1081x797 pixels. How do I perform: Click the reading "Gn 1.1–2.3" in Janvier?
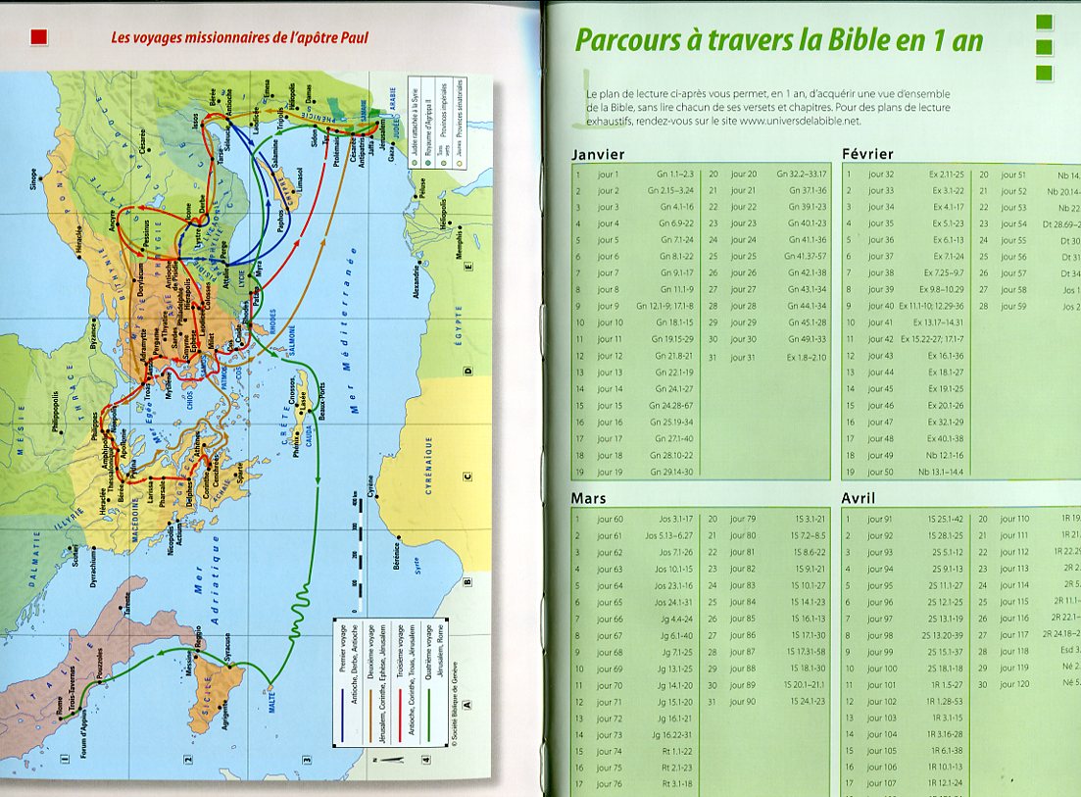click(675, 174)
